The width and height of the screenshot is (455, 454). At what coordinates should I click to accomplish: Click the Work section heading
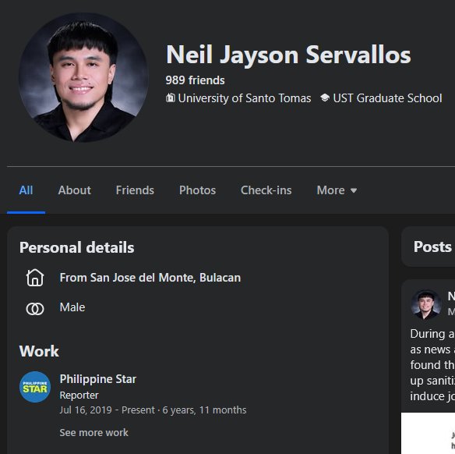point(39,351)
